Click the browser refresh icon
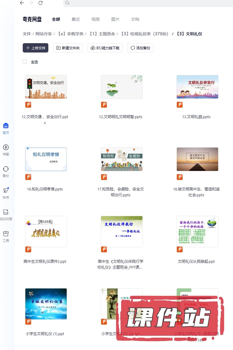The width and height of the screenshot is (233, 350). point(40,3)
